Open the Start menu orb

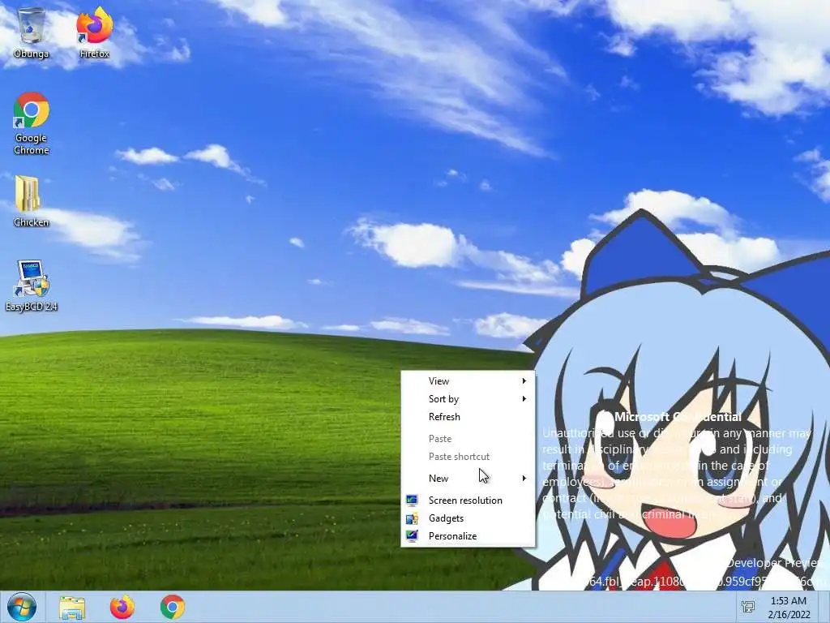pyautogui.click(x=22, y=607)
